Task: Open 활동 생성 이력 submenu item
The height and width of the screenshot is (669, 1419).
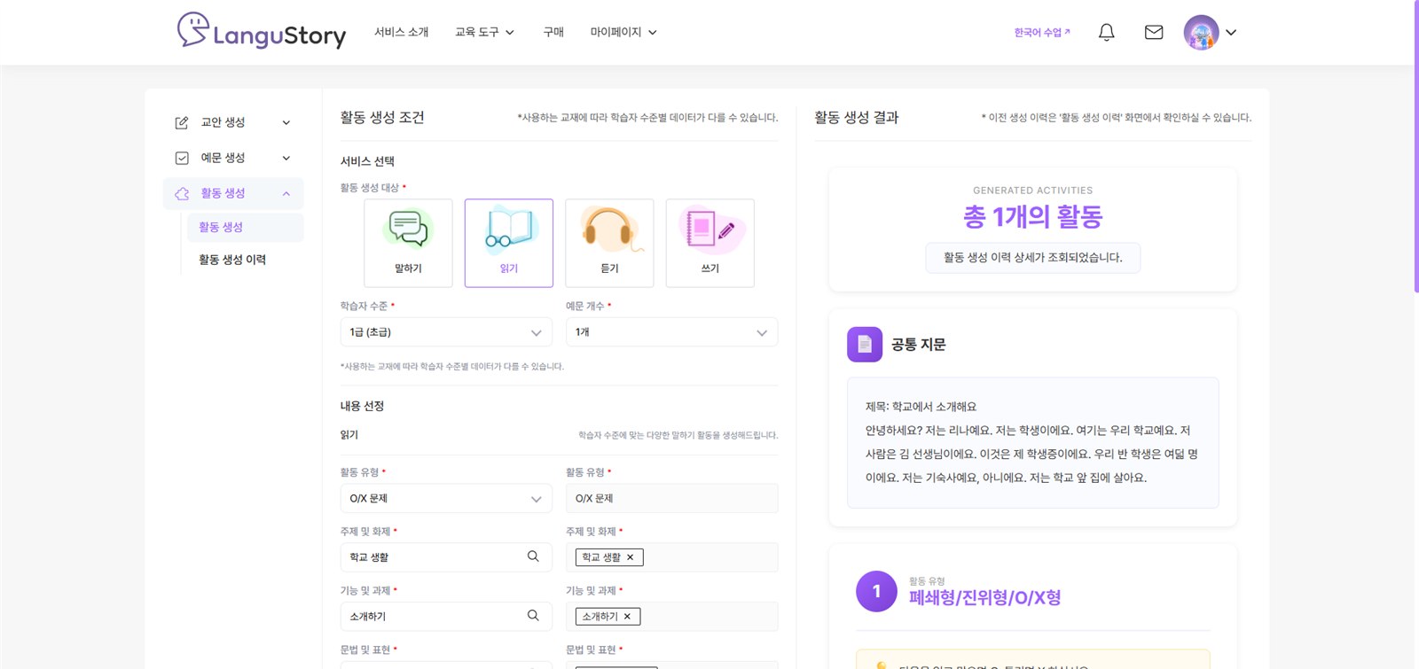Action: pyautogui.click(x=232, y=260)
